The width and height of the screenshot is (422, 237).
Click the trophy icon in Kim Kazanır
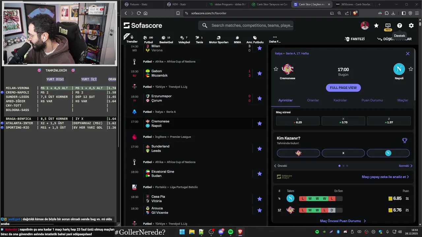405,141
